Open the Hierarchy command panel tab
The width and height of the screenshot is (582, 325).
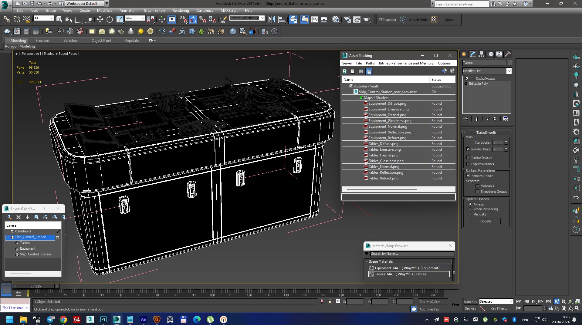click(482, 54)
